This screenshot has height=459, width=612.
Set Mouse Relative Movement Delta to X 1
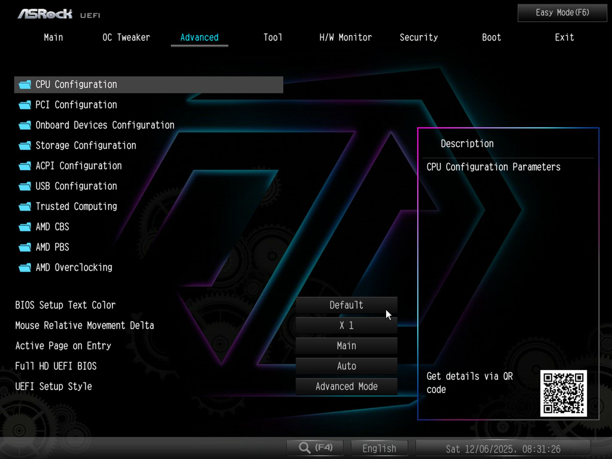pos(346,325)
